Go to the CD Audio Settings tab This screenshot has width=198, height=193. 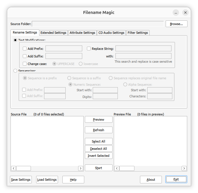111,33
